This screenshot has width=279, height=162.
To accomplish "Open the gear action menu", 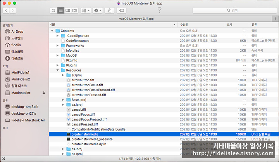I will tap(98, 10).
